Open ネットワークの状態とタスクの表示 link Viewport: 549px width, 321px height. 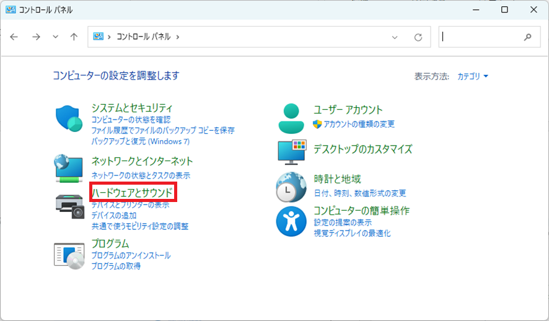[141, 175]
